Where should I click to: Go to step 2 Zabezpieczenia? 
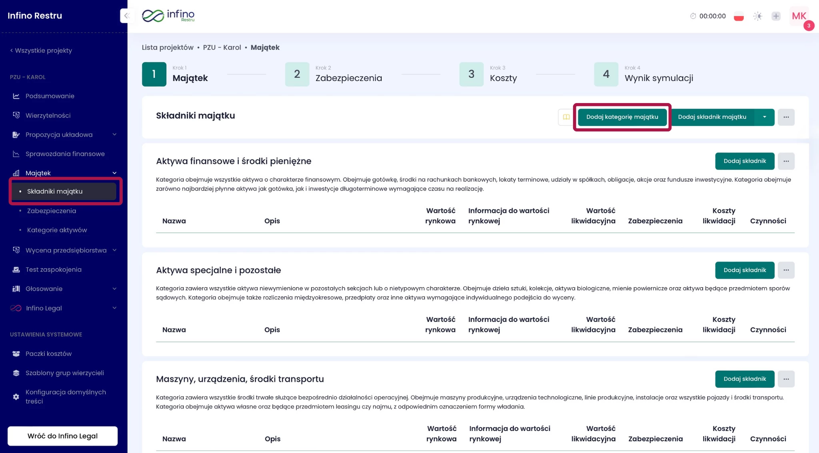(297, 74)
